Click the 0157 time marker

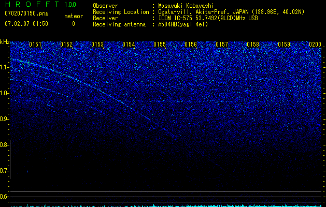coord(222,44)
